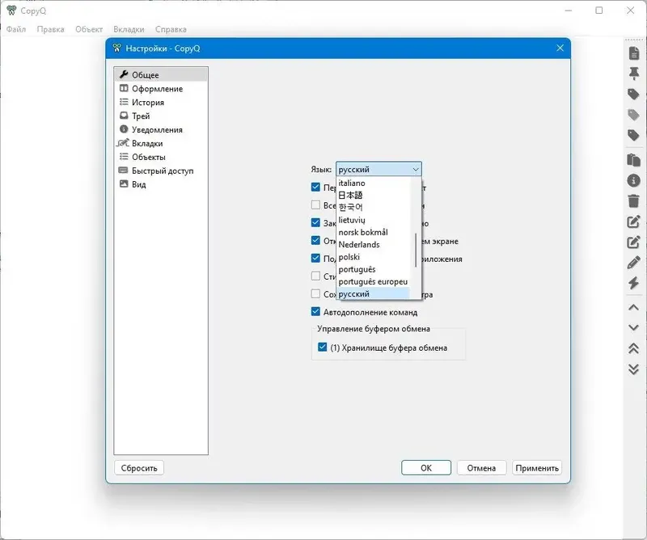Viewport: 647px width, 540px height.
Task: Open the Объект menu
Action: [89, 29]
